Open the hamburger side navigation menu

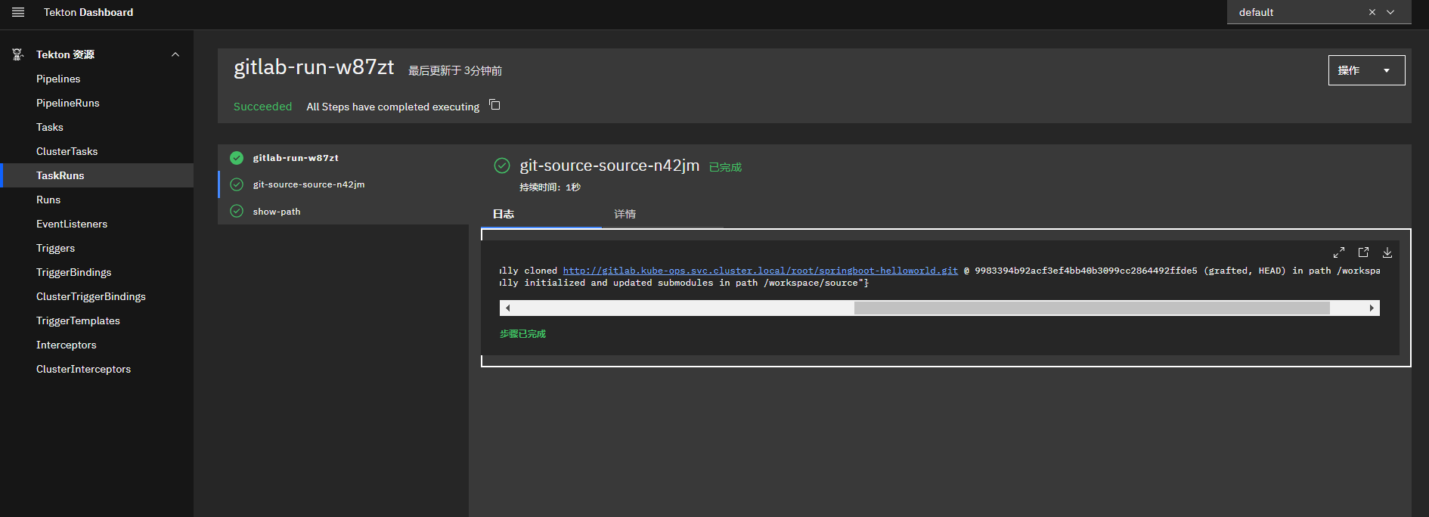pyautogui.click(x=18, y=12)
